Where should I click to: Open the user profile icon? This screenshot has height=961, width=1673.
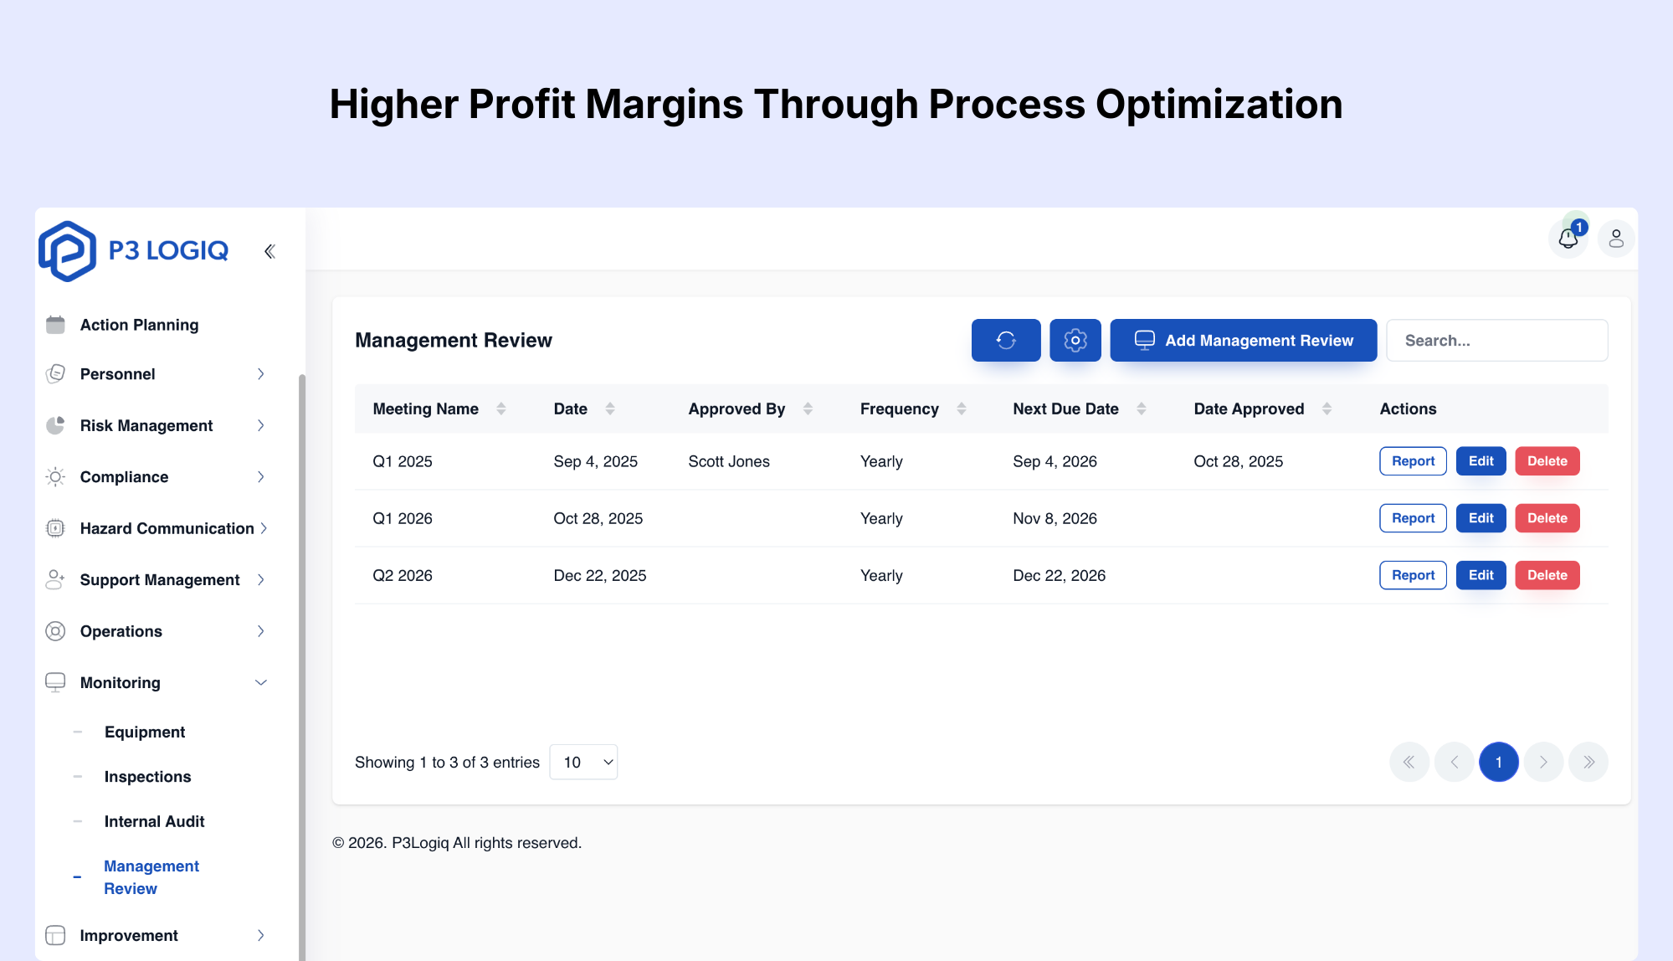point(1616,239)
